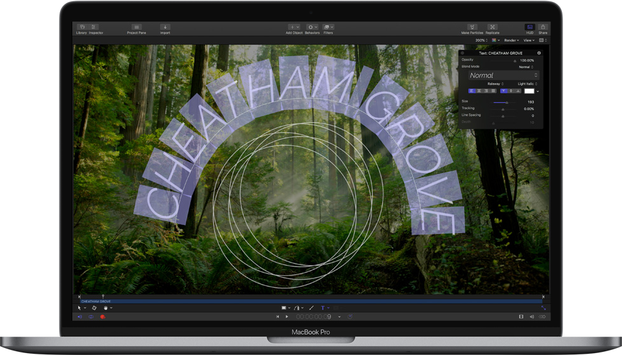Expand the Raleway font family dropdown
The width and height of the screenshot is (622, 355).
(495, 84)
